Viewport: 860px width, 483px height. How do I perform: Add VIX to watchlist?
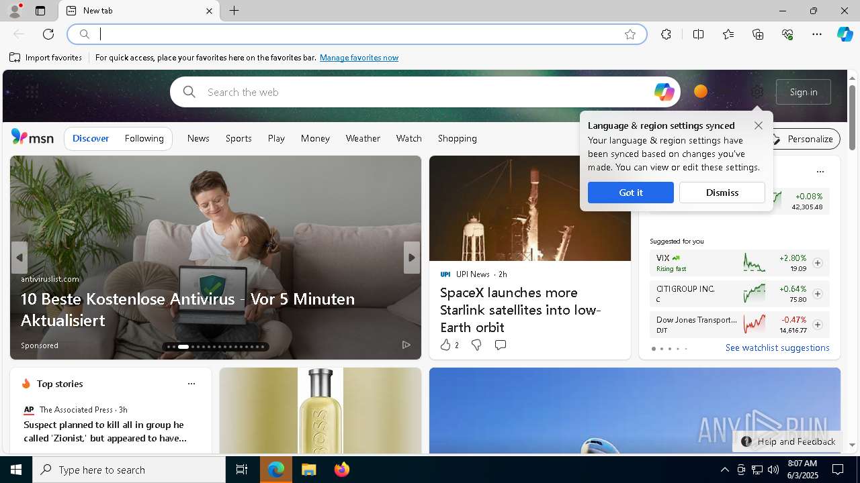coord(817,263)
